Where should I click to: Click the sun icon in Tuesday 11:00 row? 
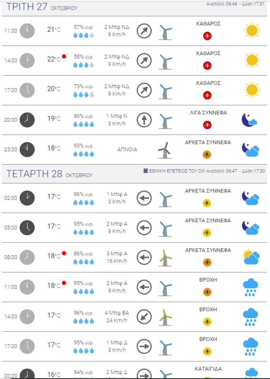click(252, 30)
